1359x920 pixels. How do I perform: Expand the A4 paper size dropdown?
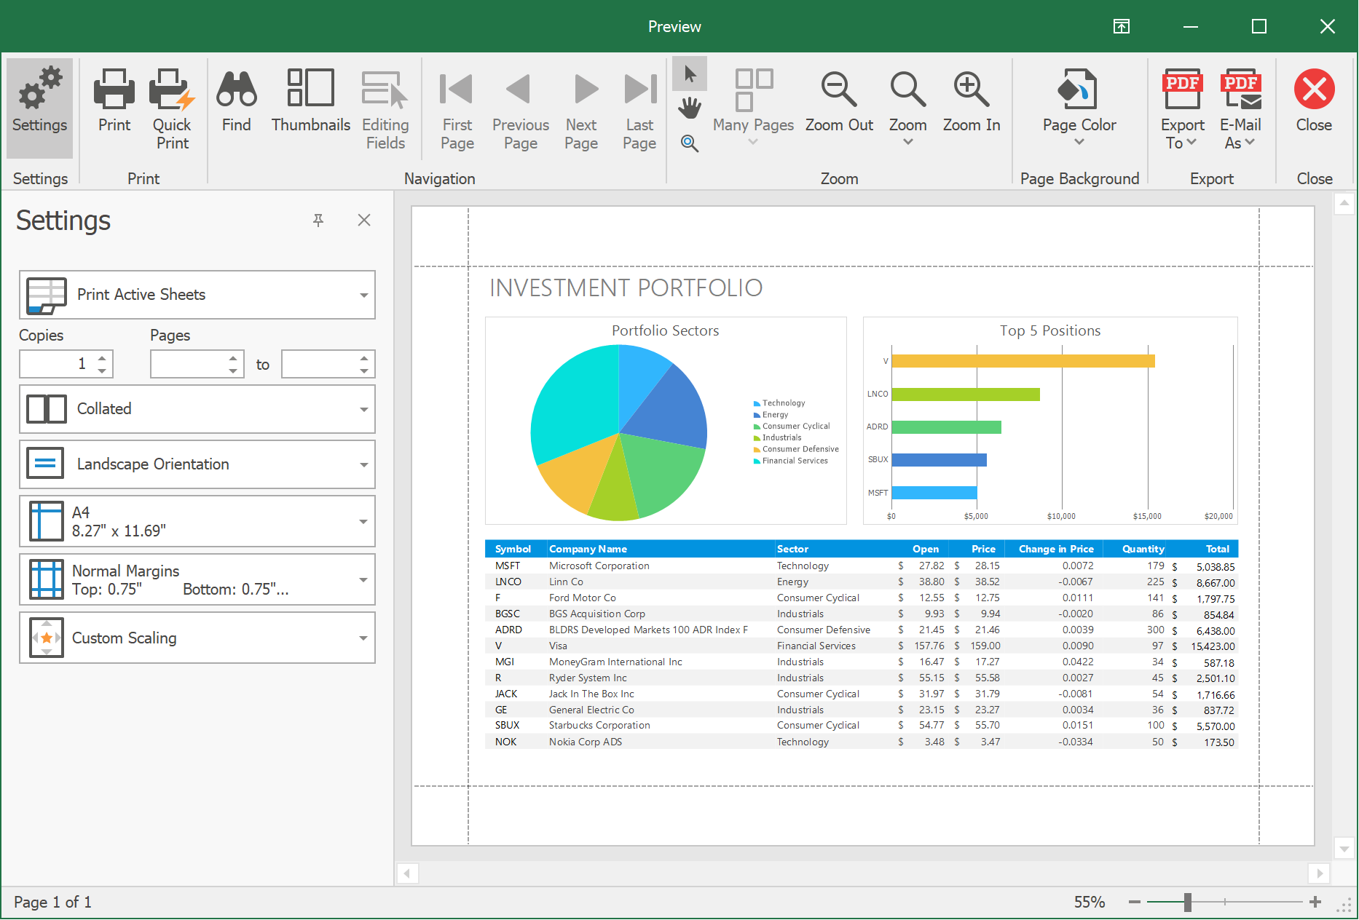coord(197,521)
